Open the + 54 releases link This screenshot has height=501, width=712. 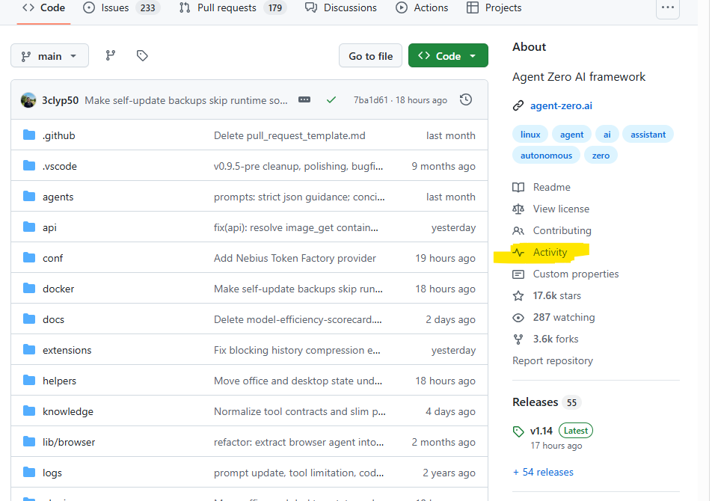[x=543, y=472]
